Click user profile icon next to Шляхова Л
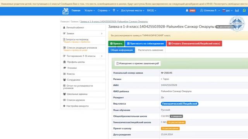Image resolution: width=248 pixels, height=139 pixels. pyautogui.click(x=201, y=10)
